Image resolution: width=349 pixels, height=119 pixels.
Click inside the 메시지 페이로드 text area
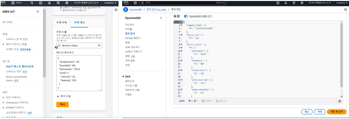pos(79,73)
